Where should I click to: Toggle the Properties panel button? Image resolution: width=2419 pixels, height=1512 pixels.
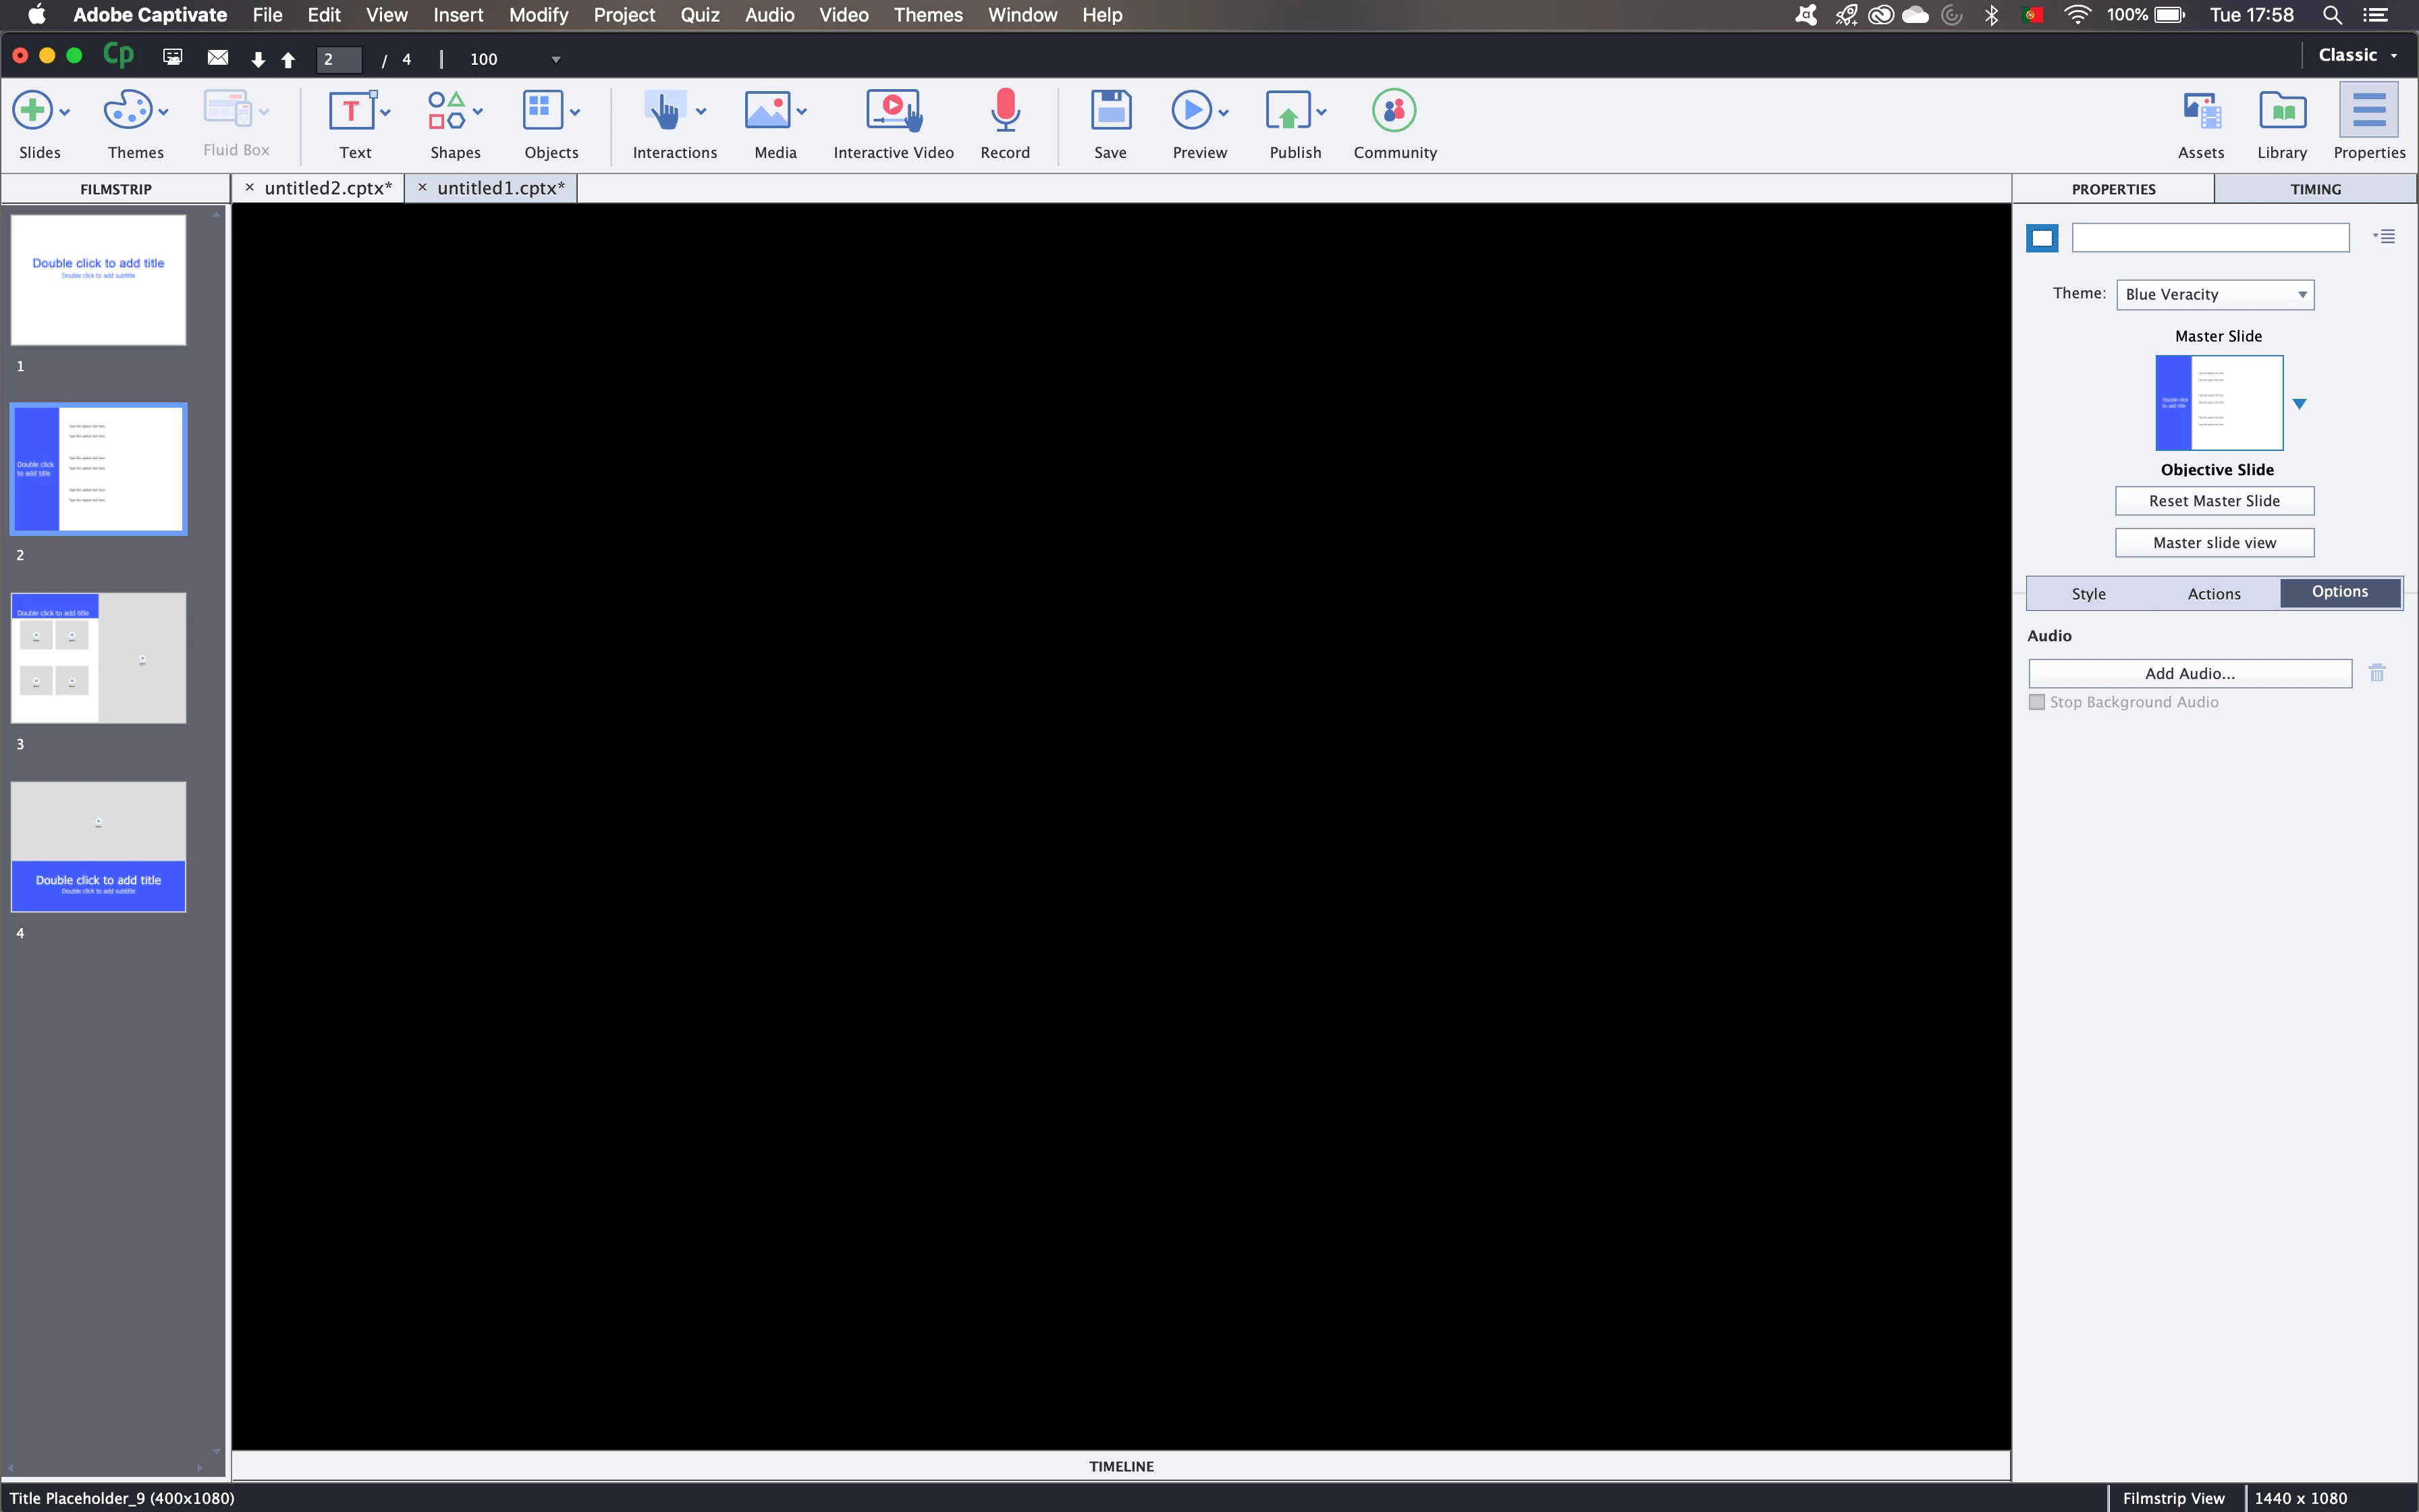[x=2368, y=112]
